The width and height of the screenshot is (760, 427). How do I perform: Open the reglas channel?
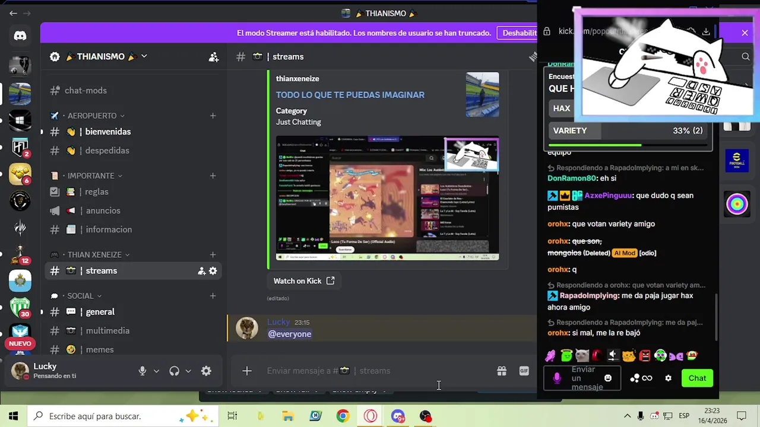point(134,192)
